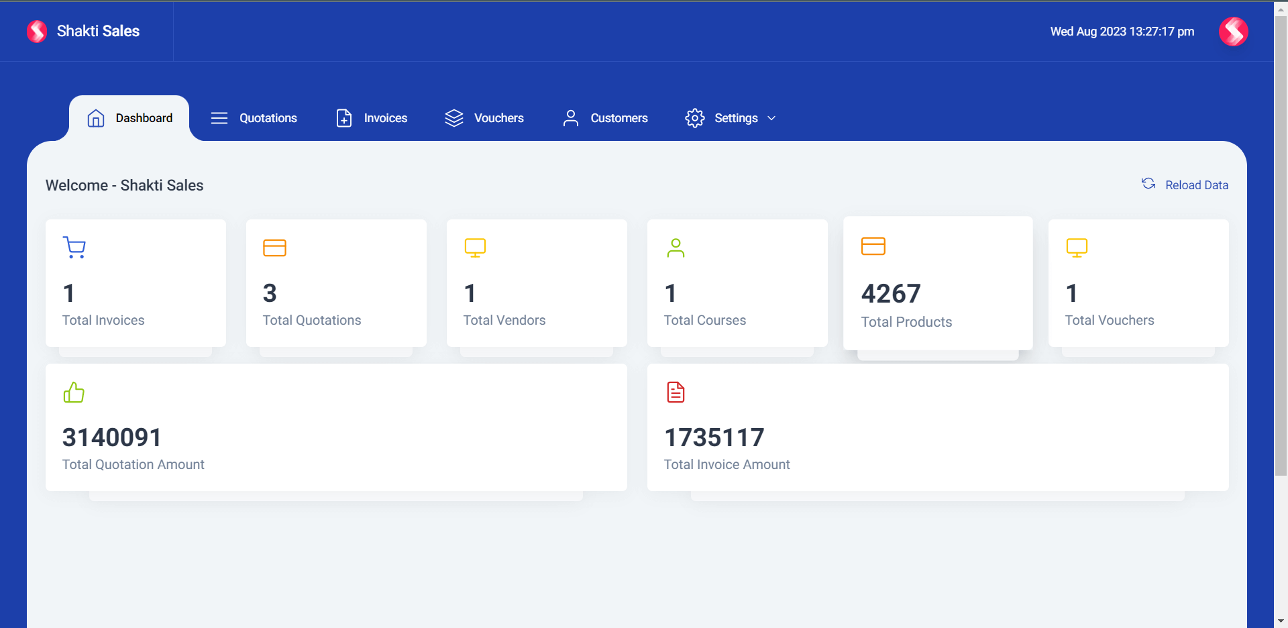The width and height of the screenshot is (1288, 628).
Task: Click the person icon on Total Courses
Action: click(676, 248)
